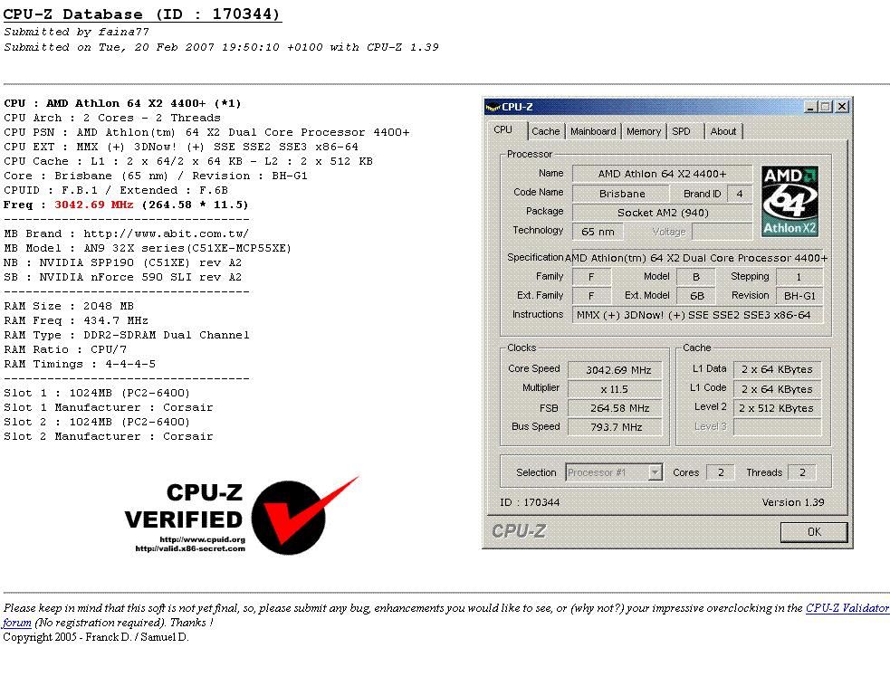
Task: Click the SB NVIDIA nForce 590 SLI line
Action: pyautogui.click(x=122, y=277)
